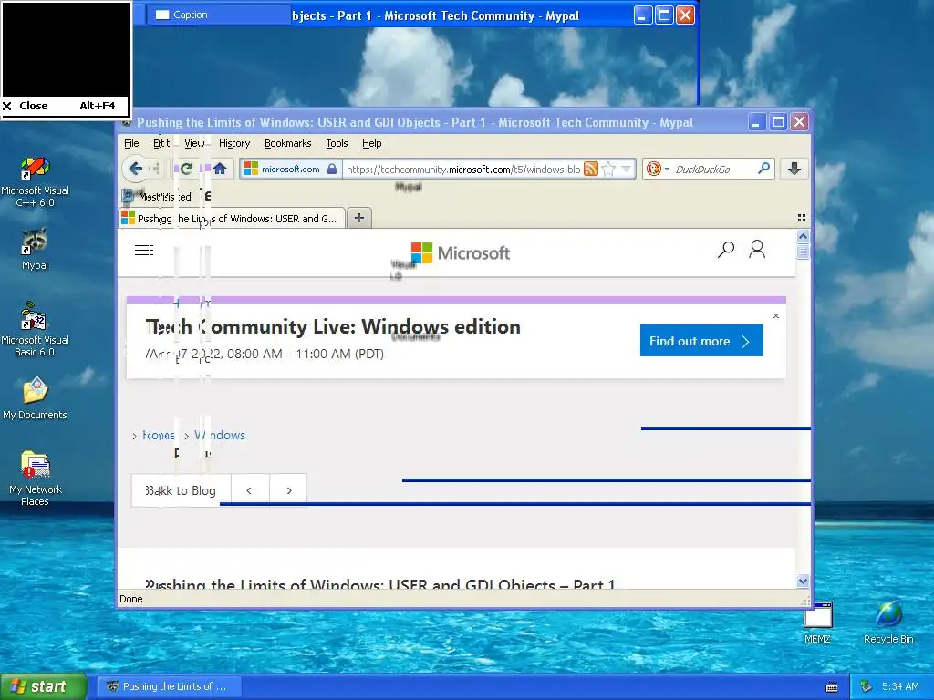Open the user account sign-in icon

(x=757, y=250)
